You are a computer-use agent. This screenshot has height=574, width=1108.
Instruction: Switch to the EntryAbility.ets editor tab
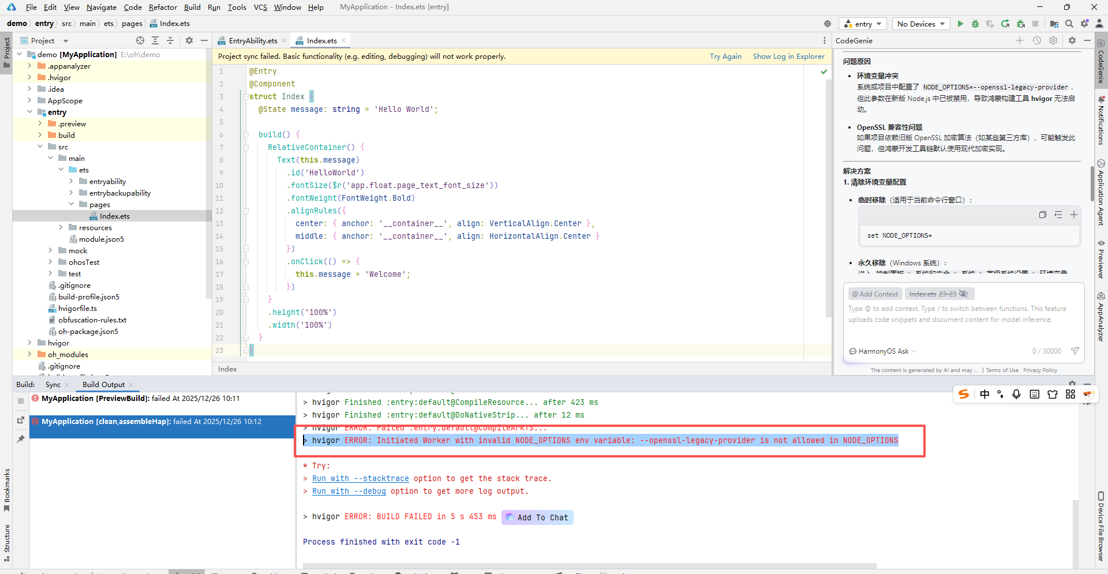click(x=253, y=40)
